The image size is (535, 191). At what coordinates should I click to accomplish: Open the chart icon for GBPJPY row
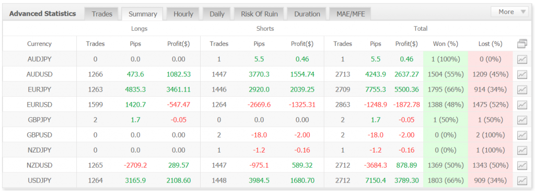pos(522,120)
